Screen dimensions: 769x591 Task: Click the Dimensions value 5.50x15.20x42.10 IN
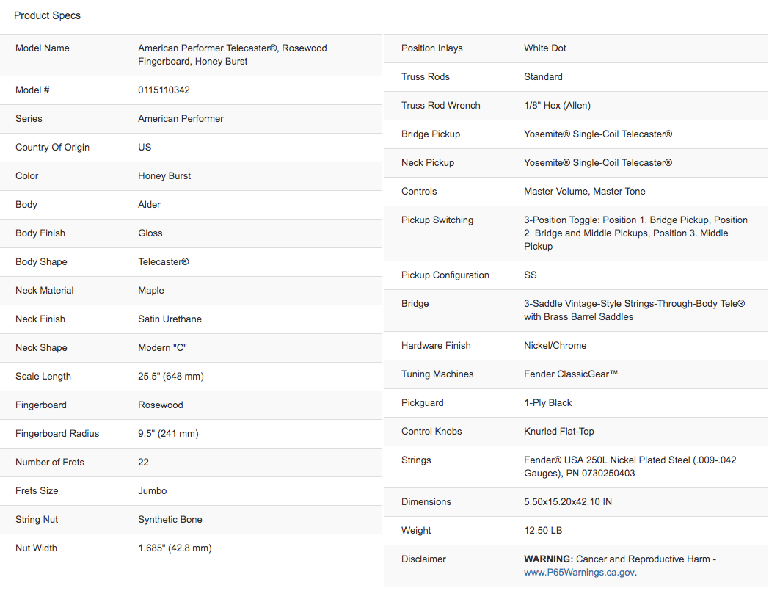tap(568, 501)
